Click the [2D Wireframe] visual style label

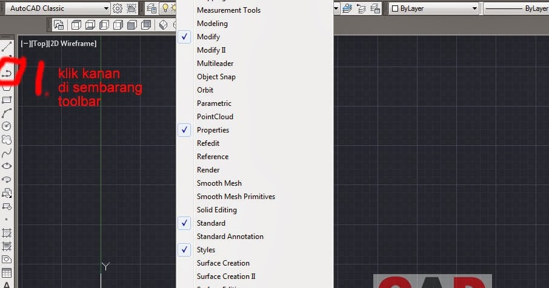(72, 44)
